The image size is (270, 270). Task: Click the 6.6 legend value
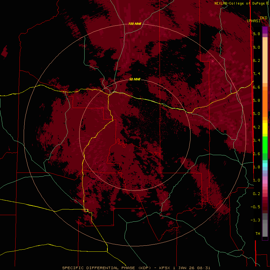[x=256, y=87]
